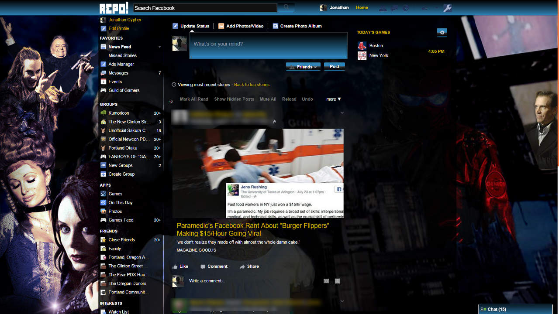Click the Kumoricon group icon
Image resolution: width=559 pixels, height=314 pixels.
(104, 113)
